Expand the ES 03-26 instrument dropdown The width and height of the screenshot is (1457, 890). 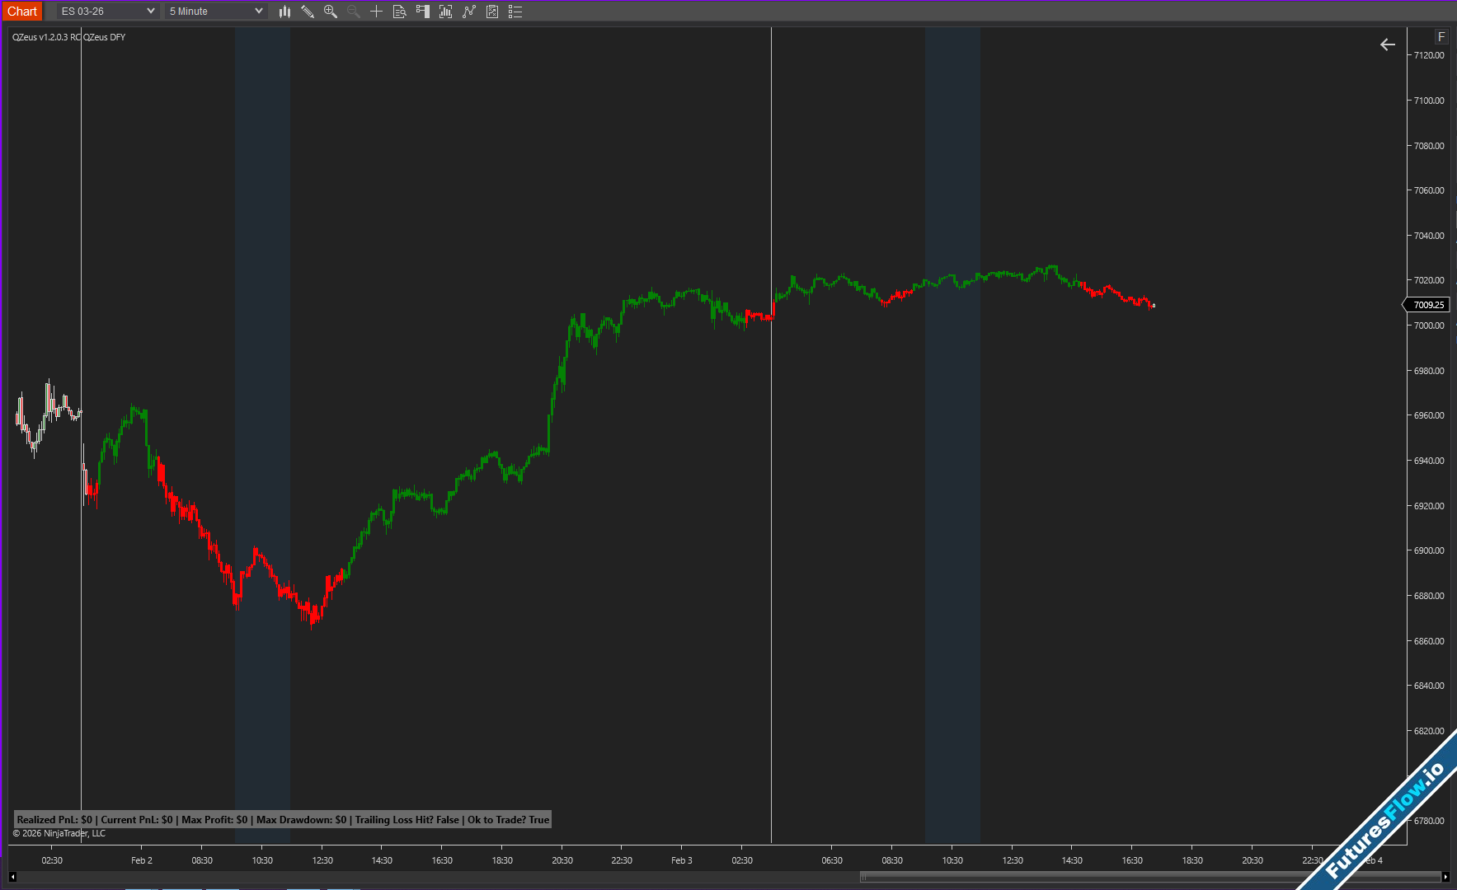pos(108,12)
